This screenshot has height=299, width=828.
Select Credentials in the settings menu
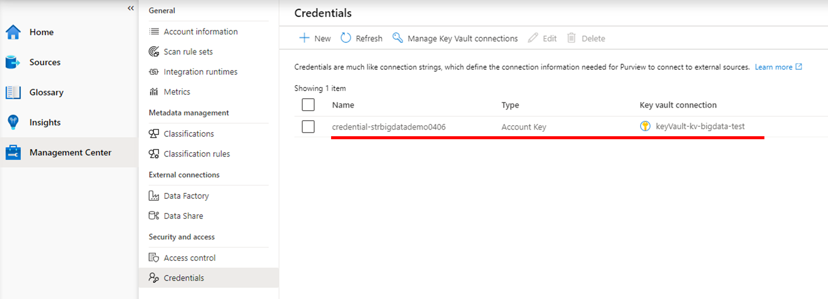[184, 278]
